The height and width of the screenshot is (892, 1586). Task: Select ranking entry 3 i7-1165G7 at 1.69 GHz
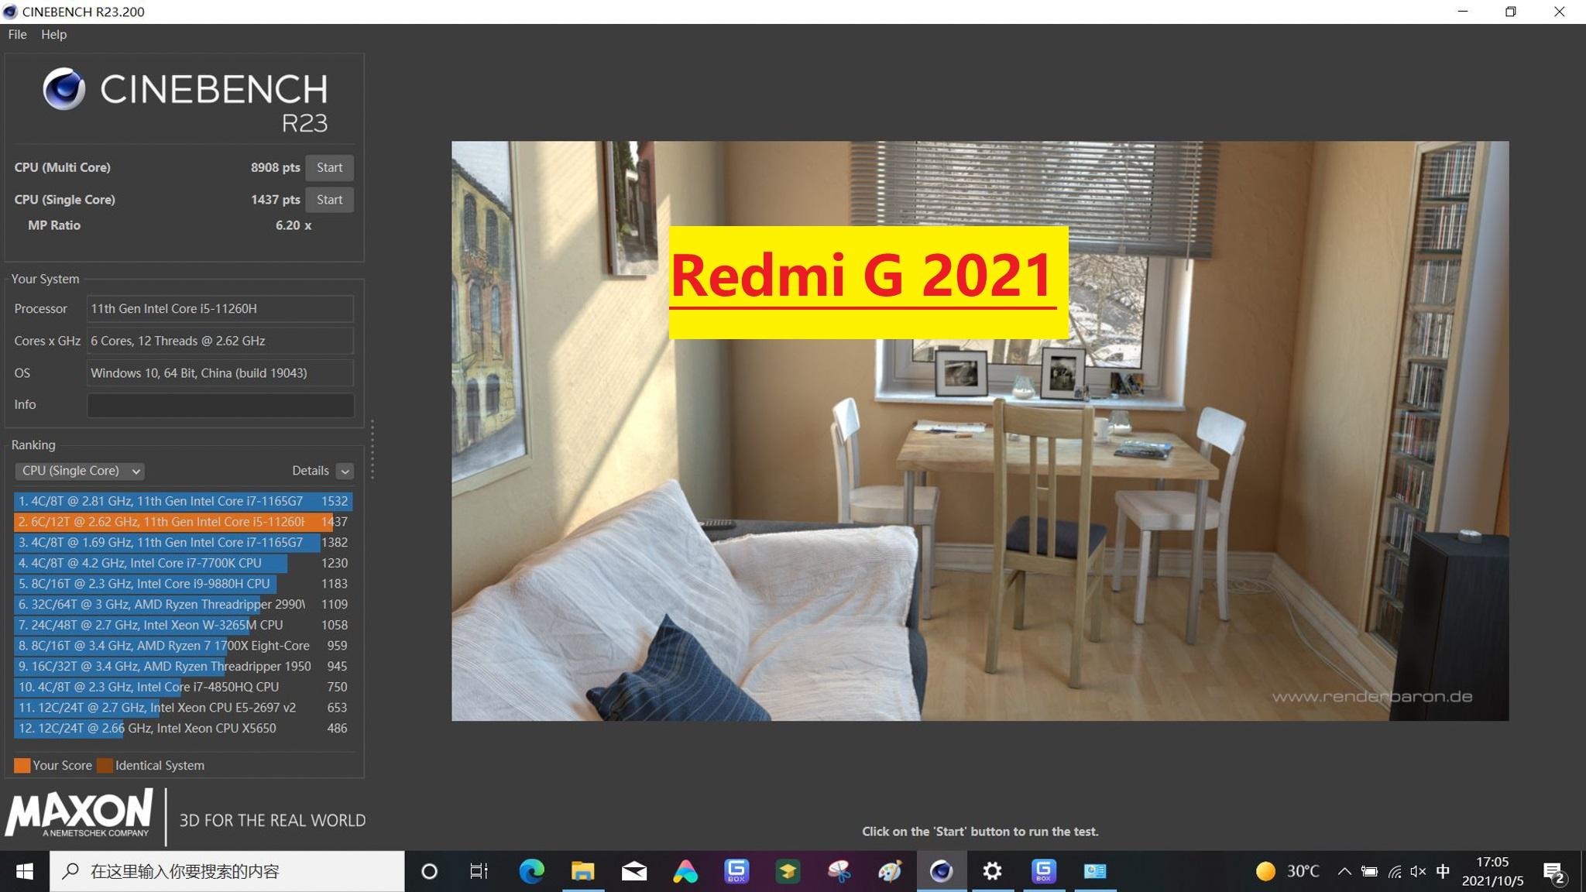click(x=183, y=542)
